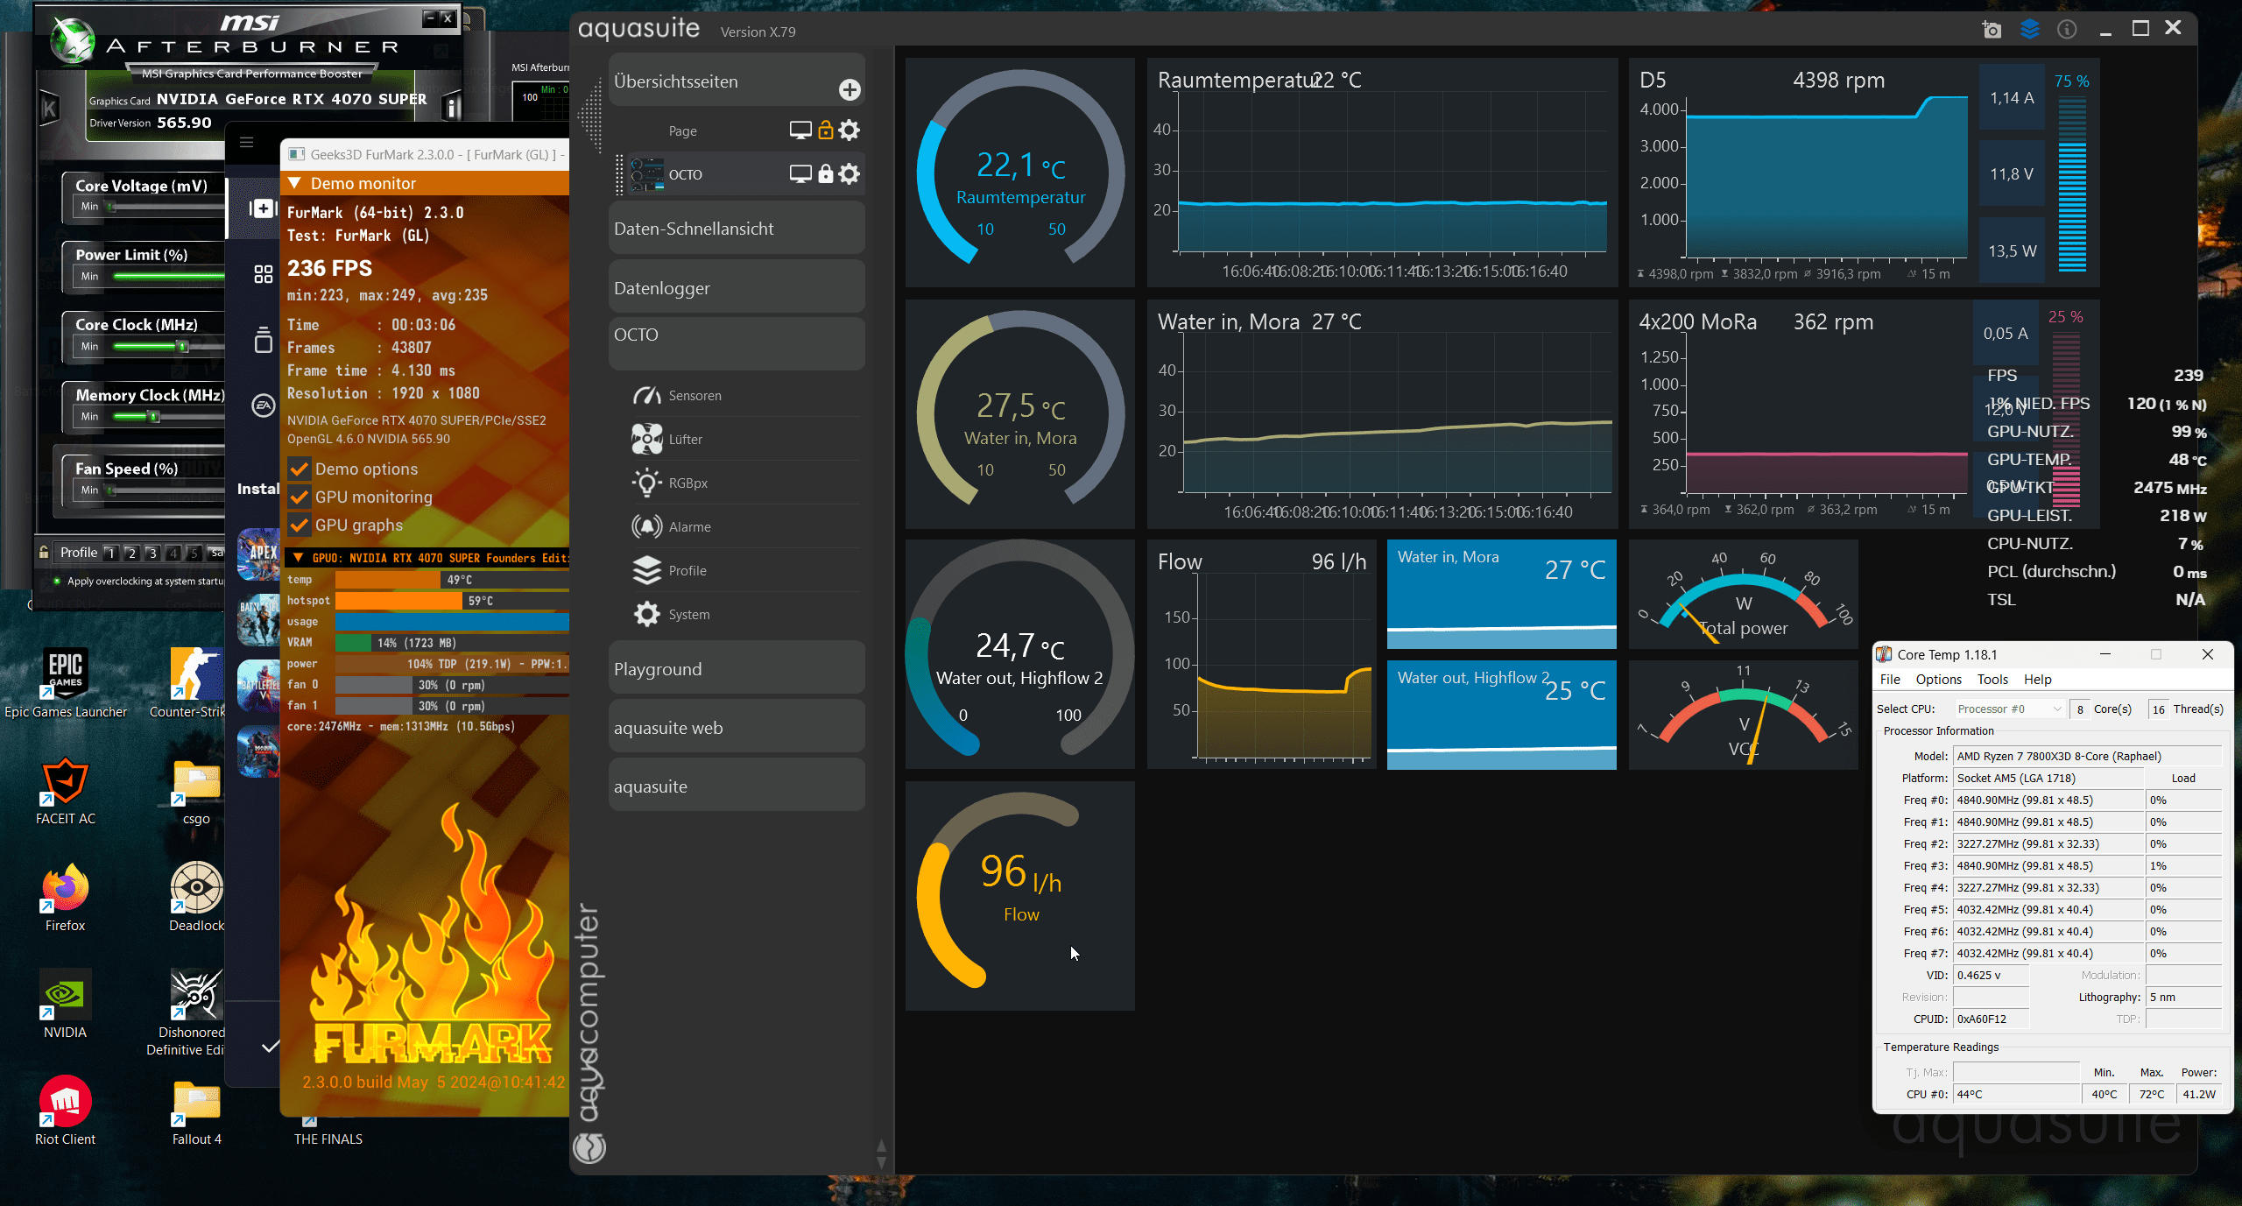Open the monitor icon on the Page row
This screenshot has height=1206, width=2242.
coord(800,130)
